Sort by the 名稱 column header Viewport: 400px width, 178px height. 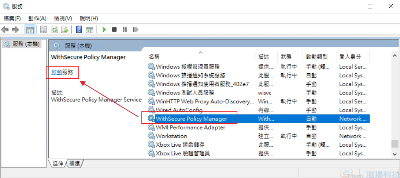(x=200, y=57)
